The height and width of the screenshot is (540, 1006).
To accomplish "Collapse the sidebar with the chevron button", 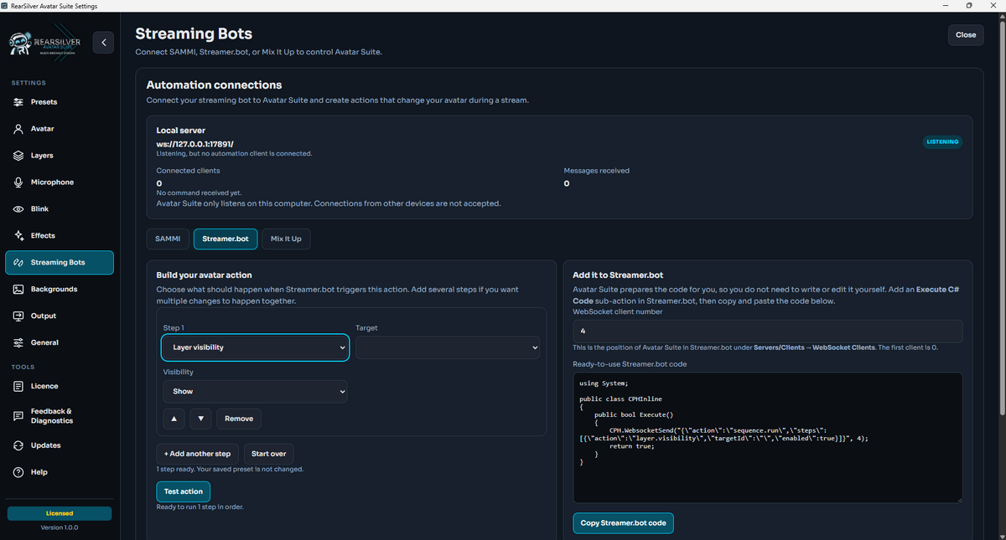I will (103, 42).
